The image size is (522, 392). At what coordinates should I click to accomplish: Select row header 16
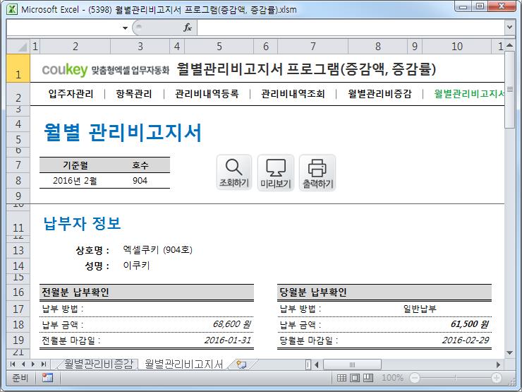[x=18, y=292]
